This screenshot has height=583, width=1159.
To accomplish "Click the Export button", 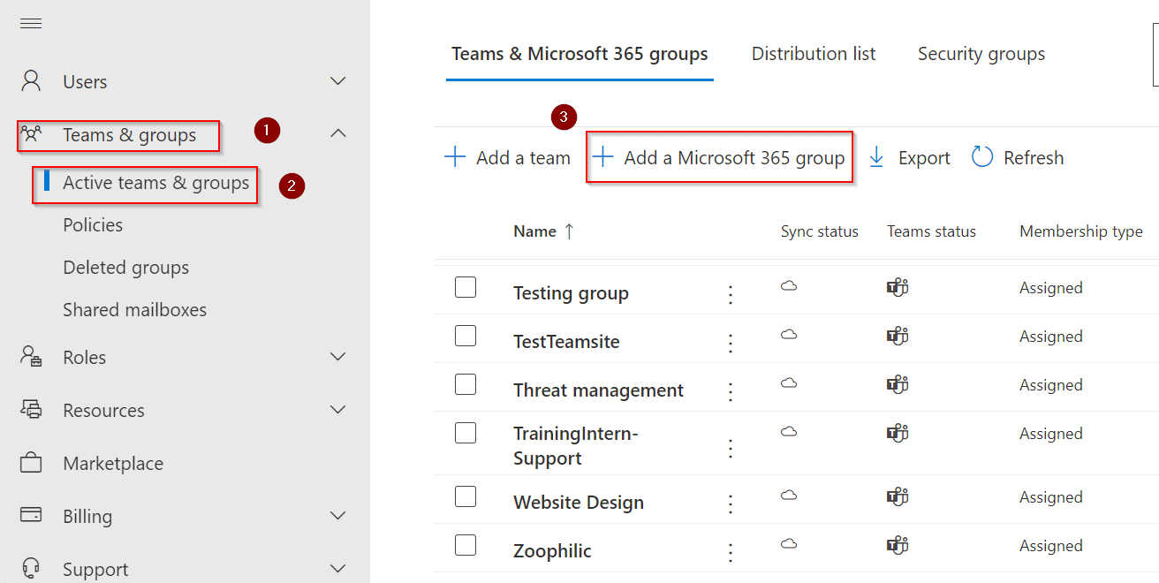I will tap(909, 157).
